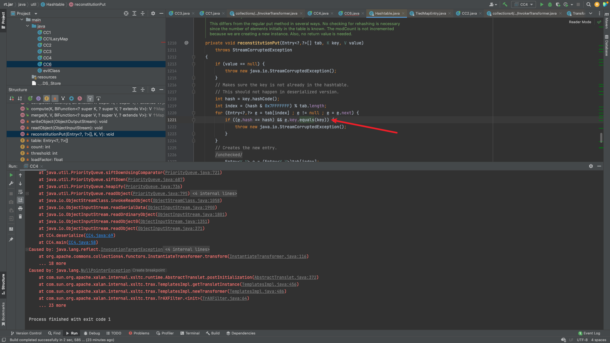The image size is (610, 343).
Task: Click TemplatesImpl.java:456 link
Action: [269, 285]
